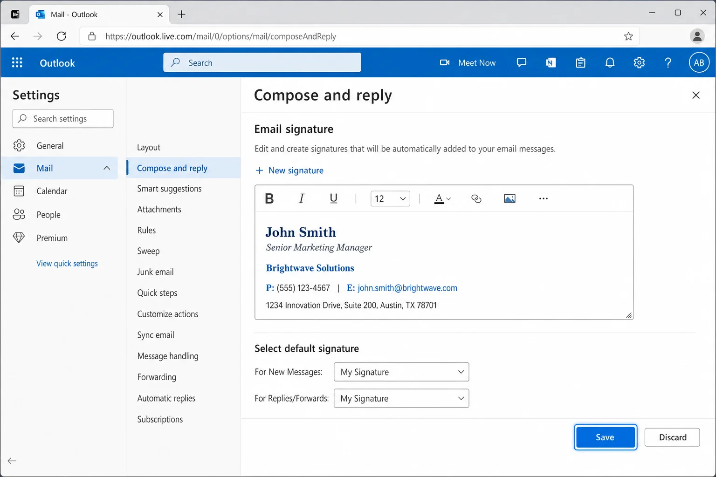The image size is (716, 477).
Task: Click New signature link
Action: (289, 170)
